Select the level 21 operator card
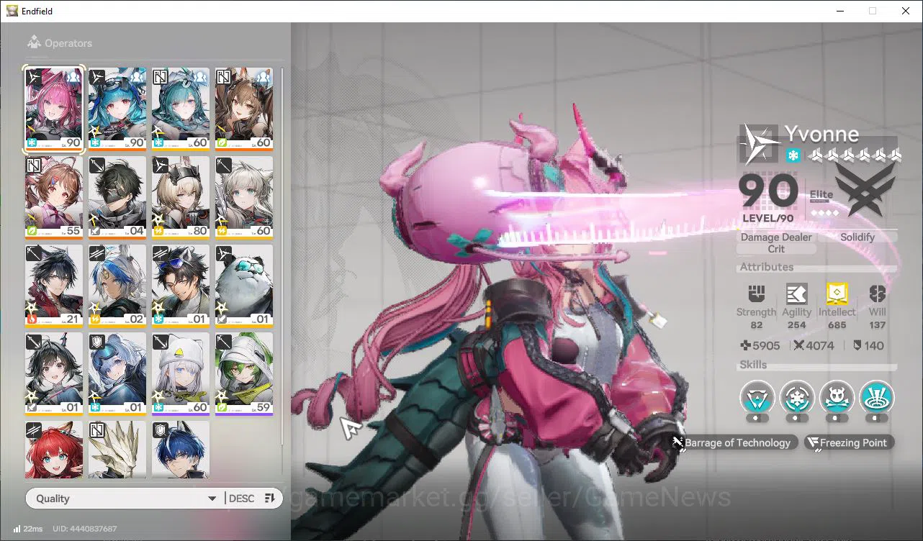923x541 pixels. pyautogui.click(x=54, y=286)
